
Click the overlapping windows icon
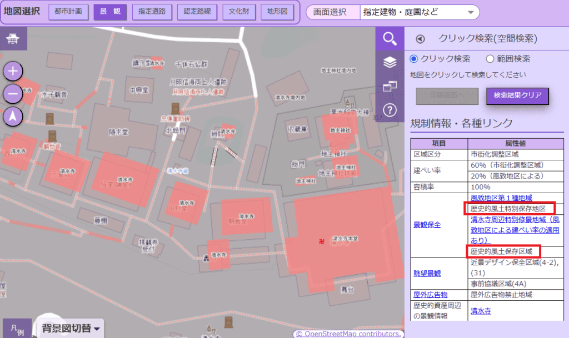390,86
